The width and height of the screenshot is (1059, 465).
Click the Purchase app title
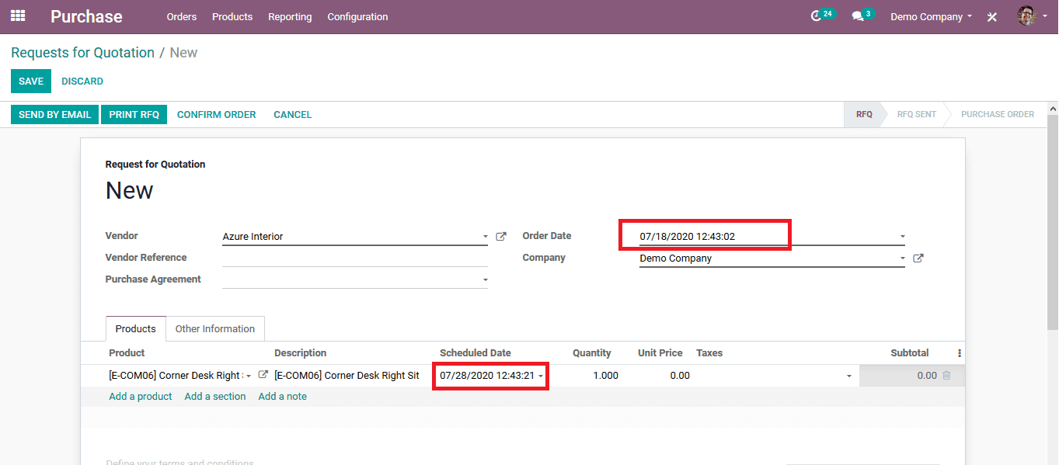pyautogui.click(x=86, y=16)
